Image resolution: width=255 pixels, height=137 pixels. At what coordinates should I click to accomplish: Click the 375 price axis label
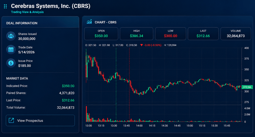pos(246,59)
